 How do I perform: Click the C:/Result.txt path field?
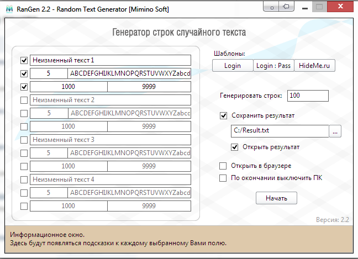[280, 131]
